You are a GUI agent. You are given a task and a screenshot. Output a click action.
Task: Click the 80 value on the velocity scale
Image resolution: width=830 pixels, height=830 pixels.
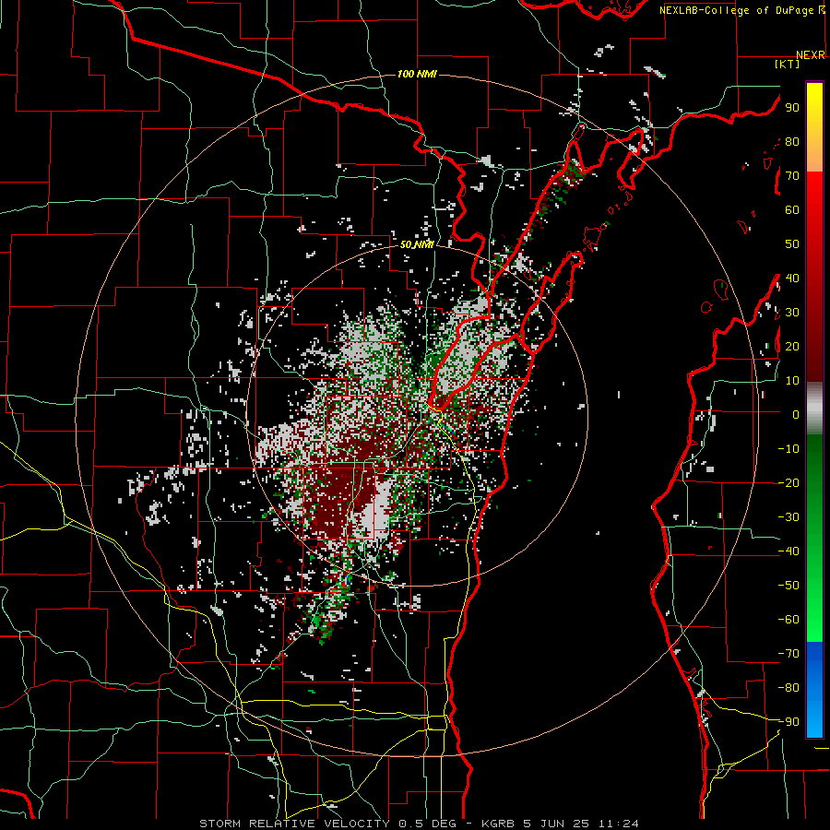(792, 142)
